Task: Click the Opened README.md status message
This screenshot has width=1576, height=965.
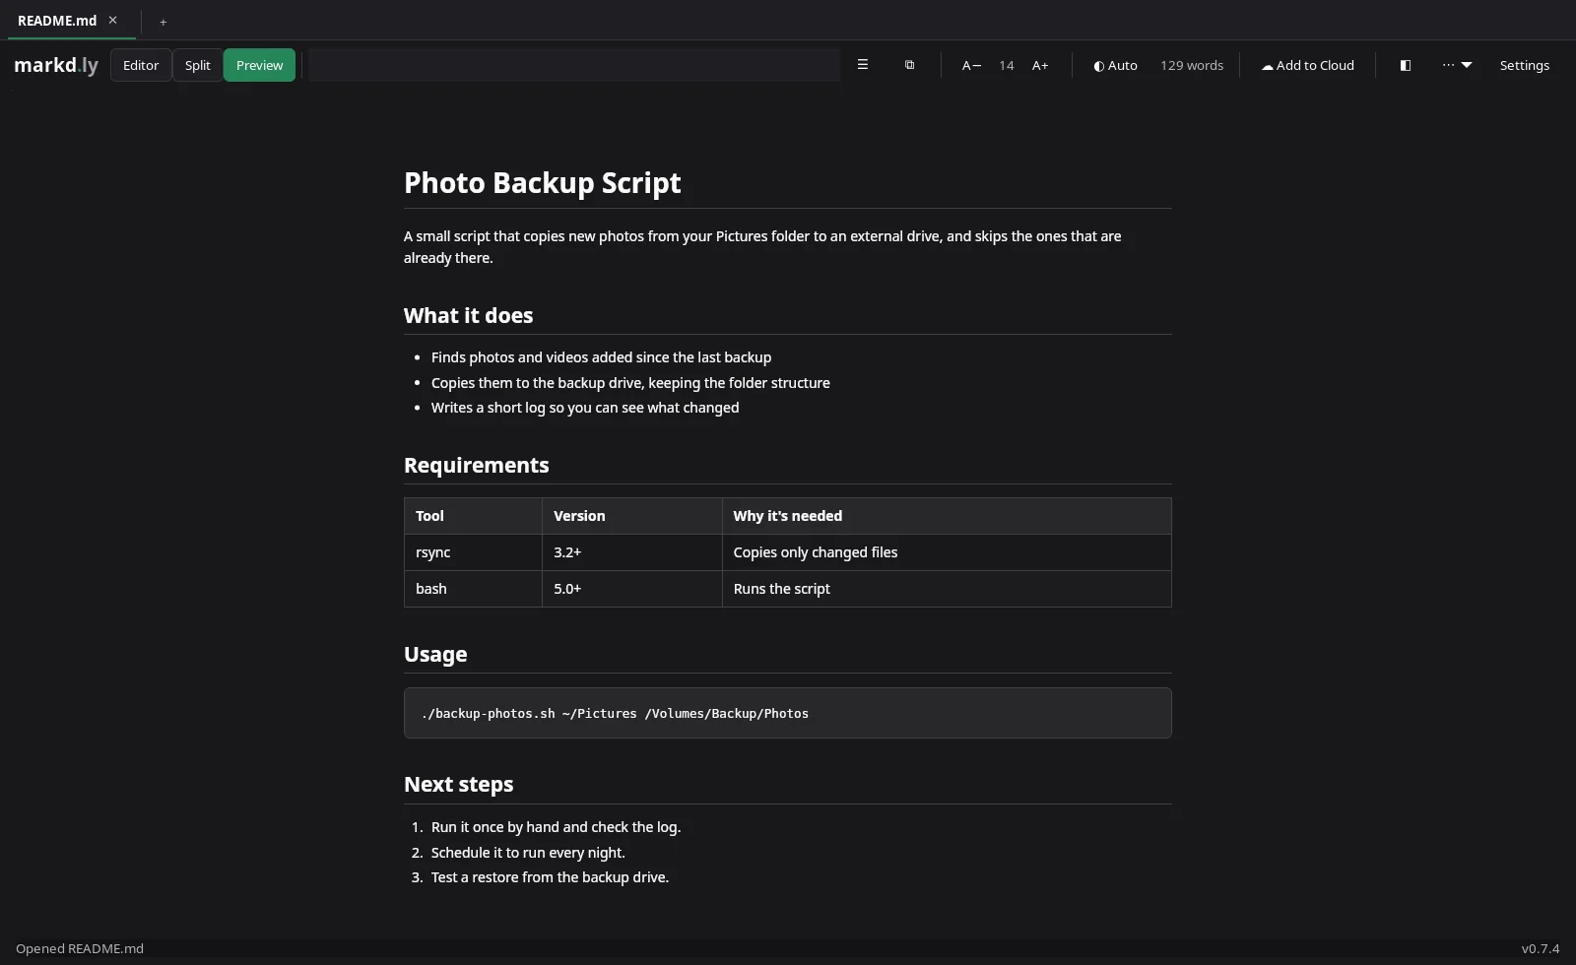Action: pyautogui.click(x=80, y=948)
